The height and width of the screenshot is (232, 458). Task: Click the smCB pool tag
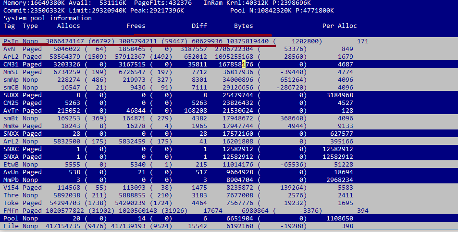11,87
